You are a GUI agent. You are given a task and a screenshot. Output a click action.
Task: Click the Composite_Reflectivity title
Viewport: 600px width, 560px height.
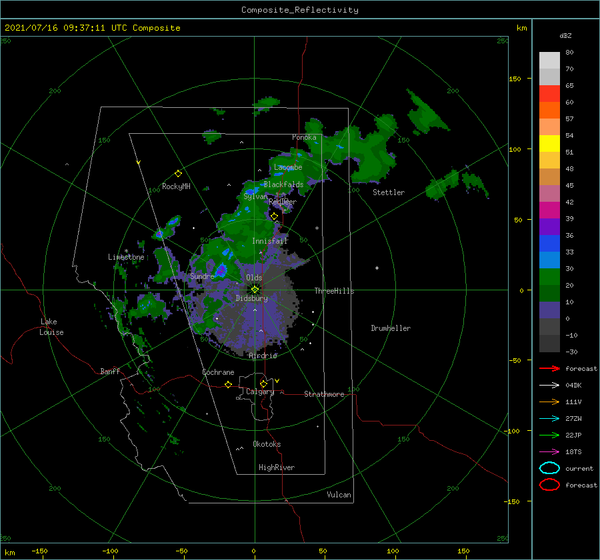(300, 10)
